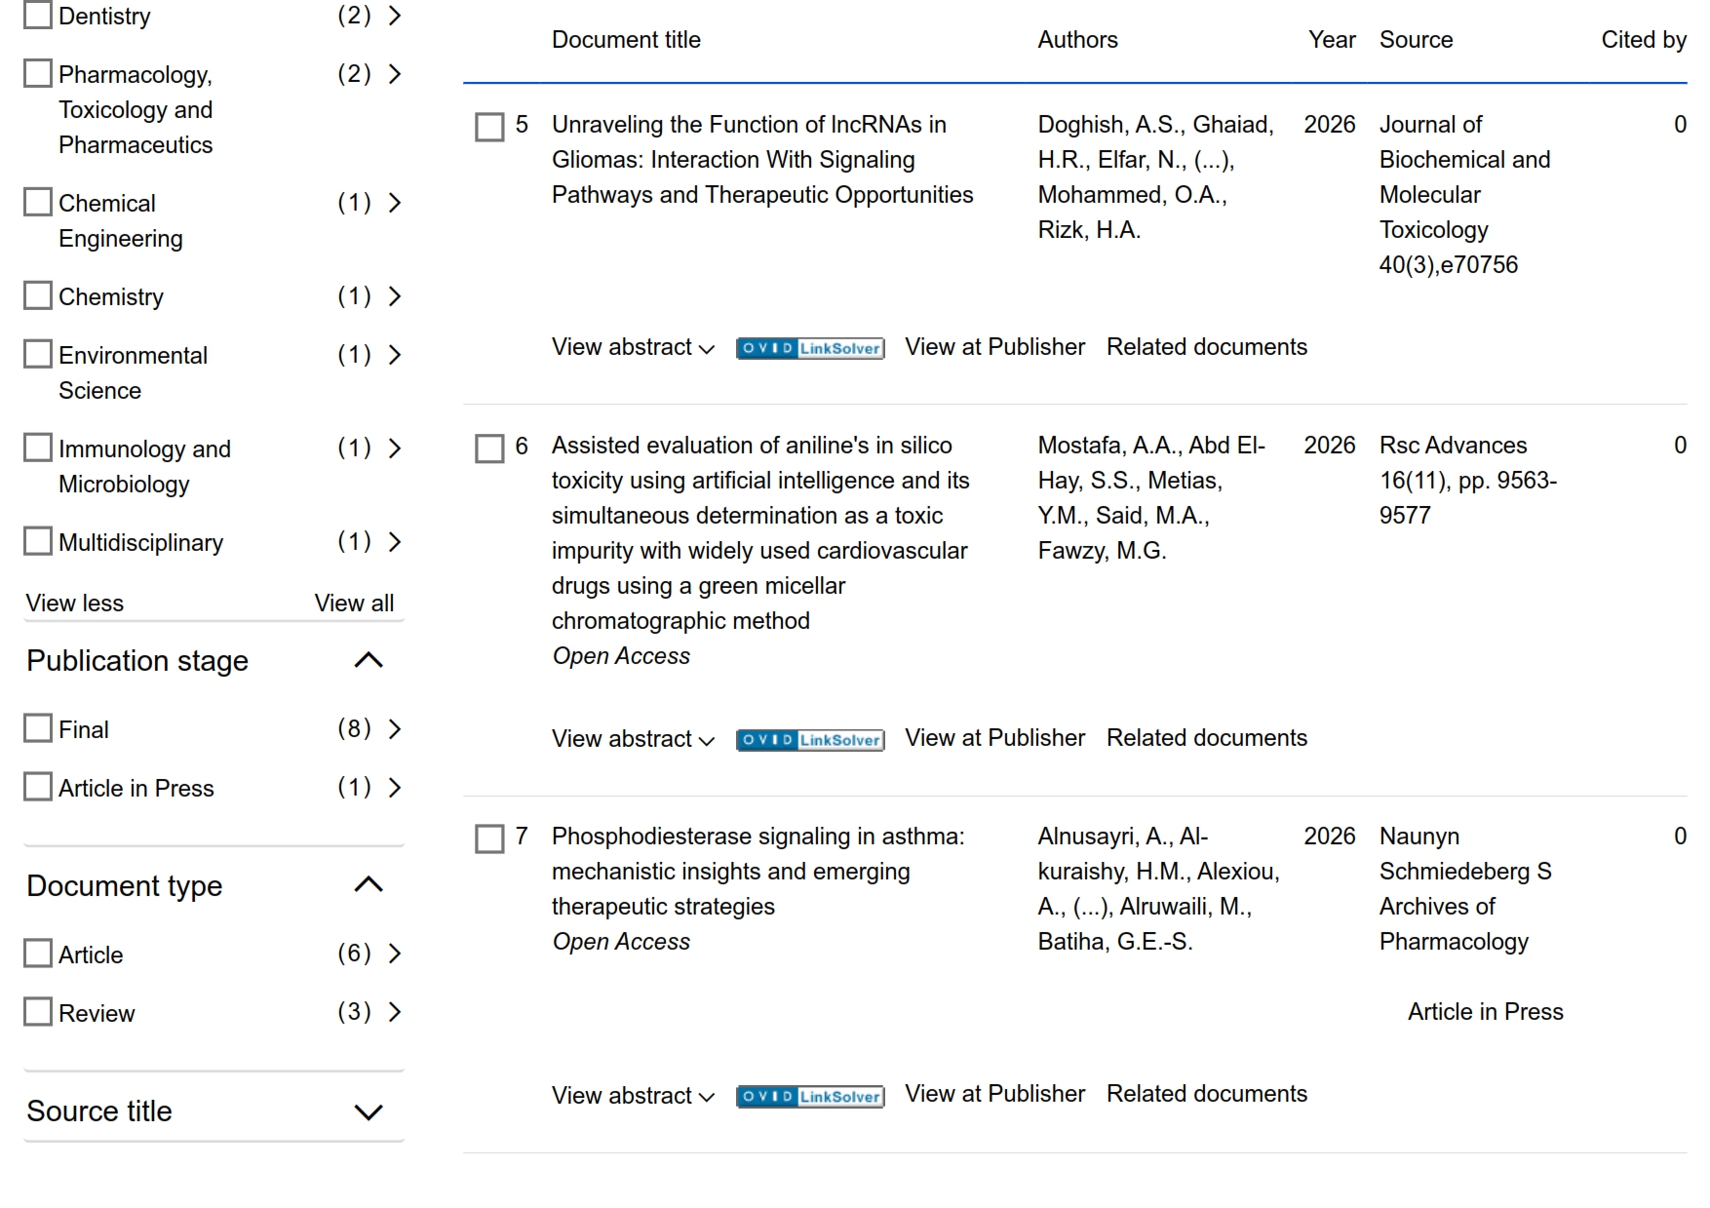1710x1208 pixels.
Task: Tick the Final publication stage checkbox
Action: (38, 728)
